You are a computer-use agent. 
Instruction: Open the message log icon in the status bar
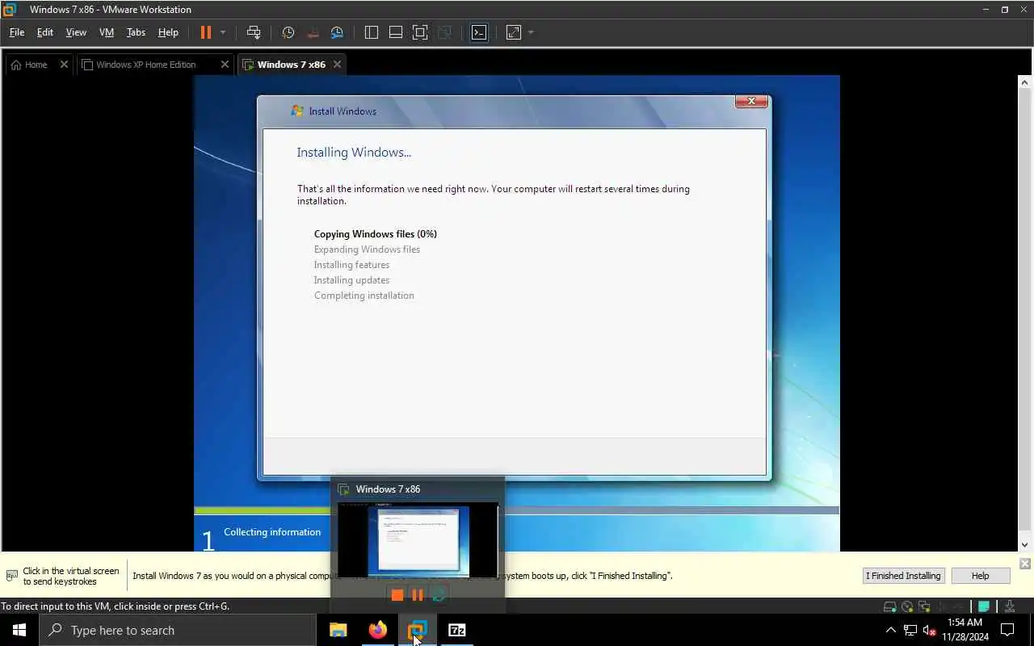click(x=984, y=606)
